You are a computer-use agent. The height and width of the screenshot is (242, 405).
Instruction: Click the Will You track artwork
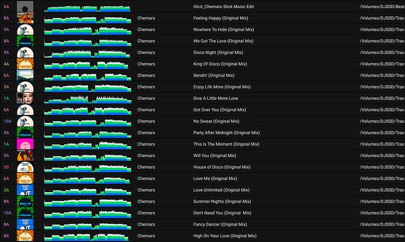[x=25, y=156]
